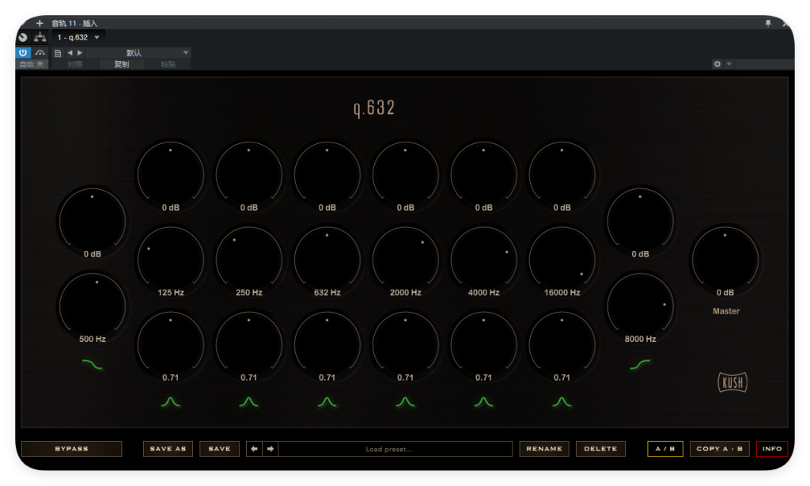
Task: Toggle the bell curve icon under 2000 Hz band
Action: (406, 402)
